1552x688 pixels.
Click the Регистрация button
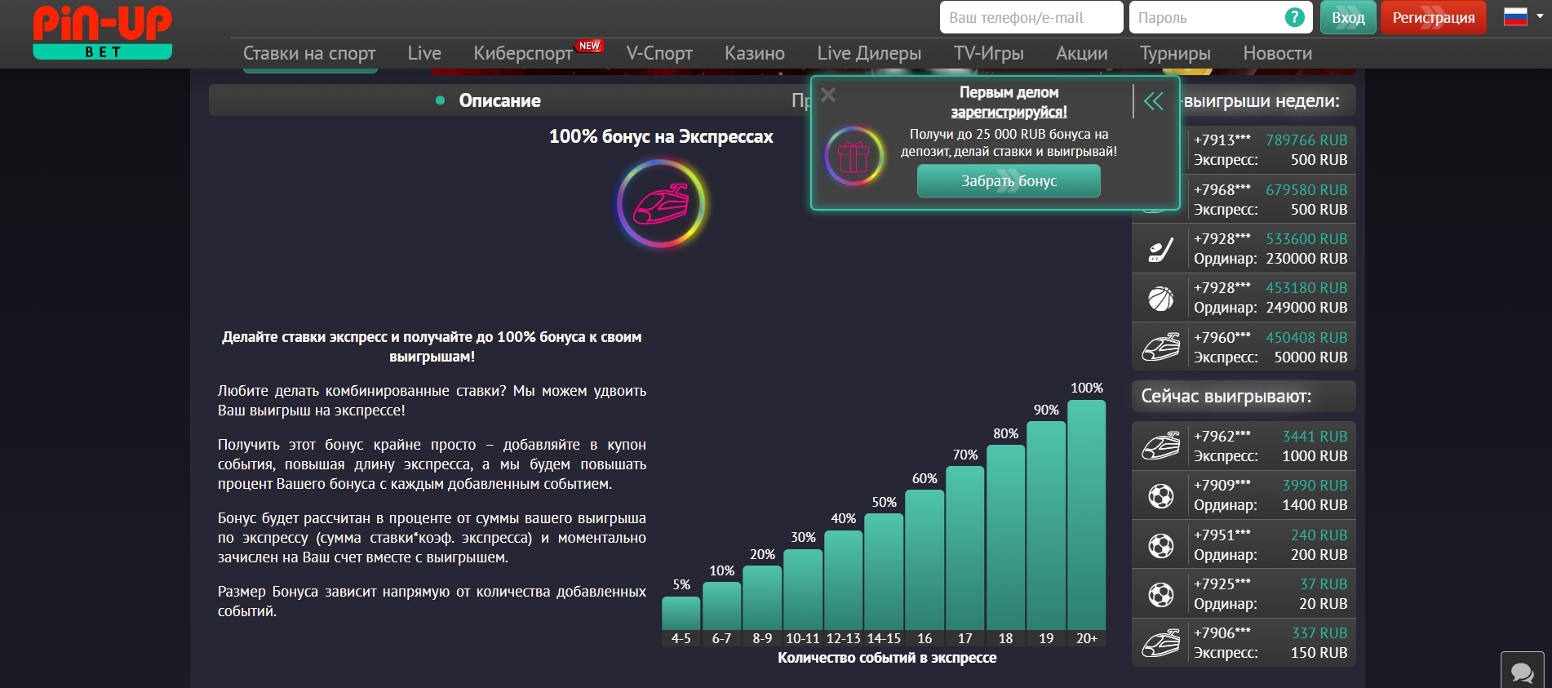tap(1433, 17)
